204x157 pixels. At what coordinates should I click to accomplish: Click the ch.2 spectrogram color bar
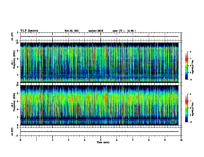(186, 108)
